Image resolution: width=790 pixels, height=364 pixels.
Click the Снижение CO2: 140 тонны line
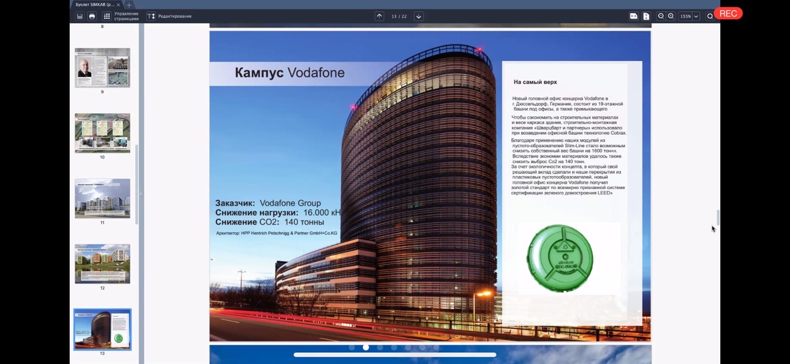[x=270, y=222]
